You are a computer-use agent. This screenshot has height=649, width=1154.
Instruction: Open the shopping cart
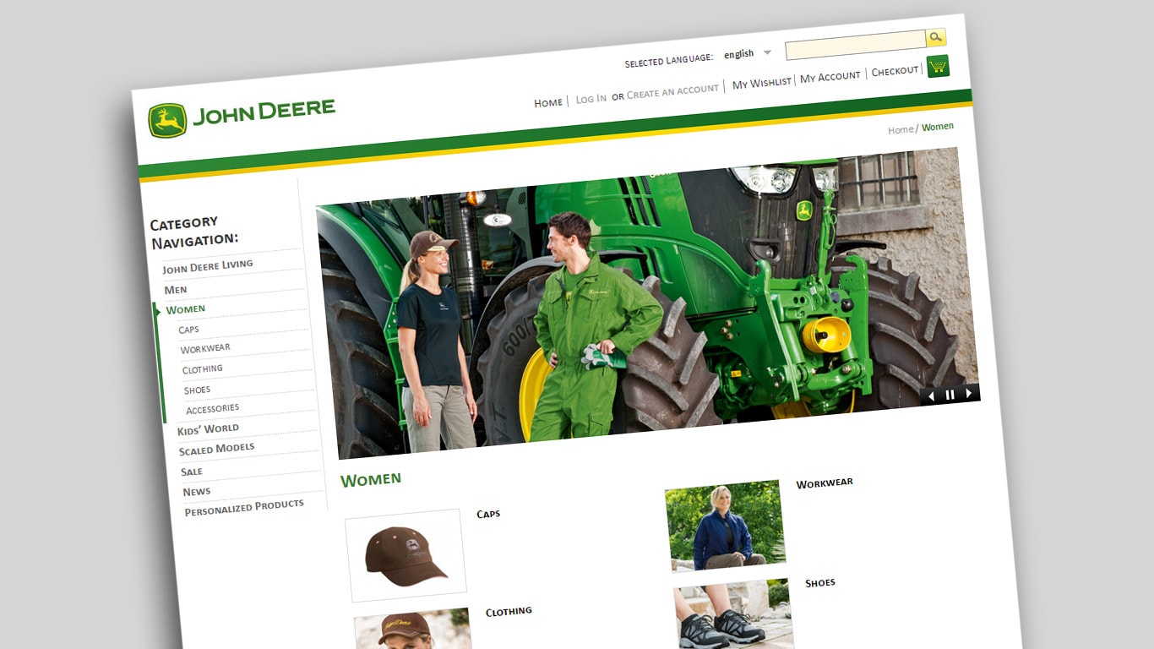tap(939, 67)
